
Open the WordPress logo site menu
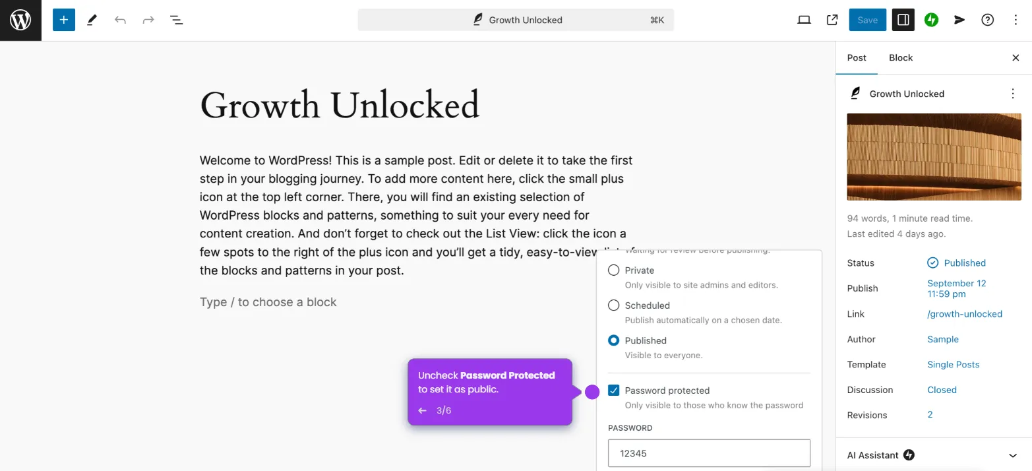pos(20,20)
